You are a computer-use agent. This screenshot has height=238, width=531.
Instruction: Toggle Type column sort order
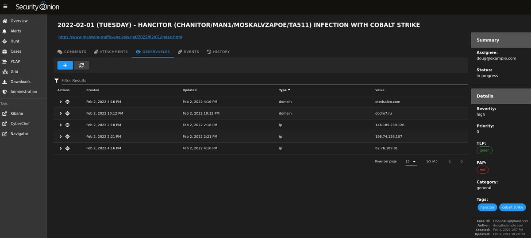click(285, 90)
